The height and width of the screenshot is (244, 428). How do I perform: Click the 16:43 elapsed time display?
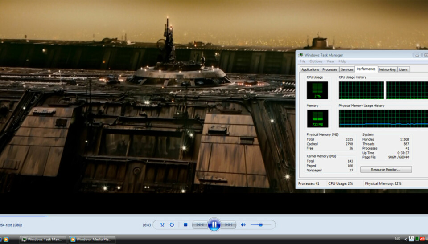(x=147, y=225)
